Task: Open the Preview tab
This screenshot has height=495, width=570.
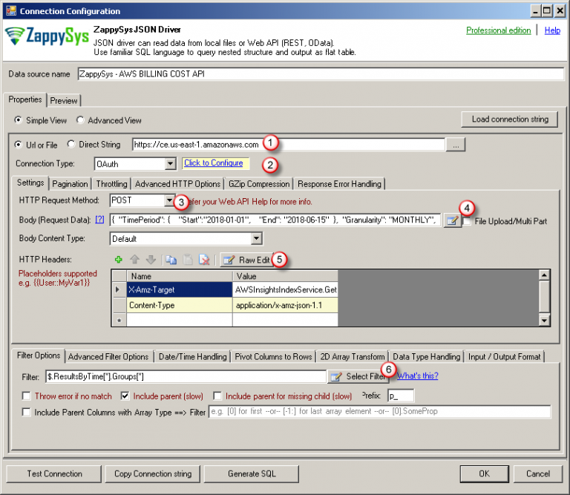Action: pos(64,101)
